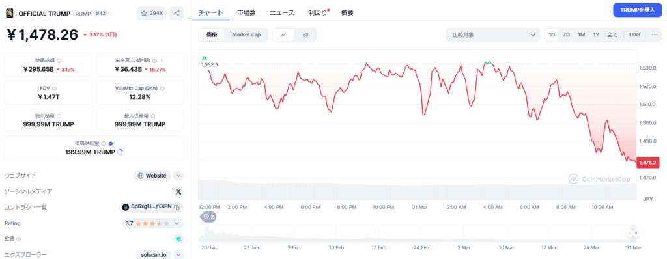This screenshot has height=259, width=667.
Task: Click the #42 rank badge
Action: [x=101, y=13]
